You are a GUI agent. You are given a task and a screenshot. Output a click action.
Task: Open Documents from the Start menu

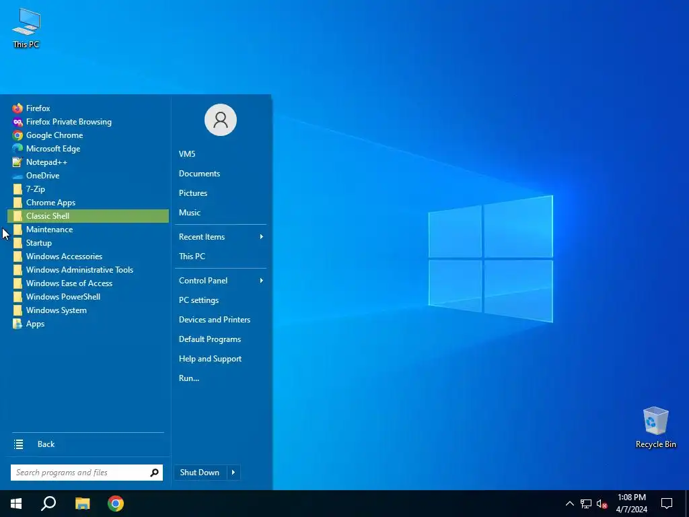coord(221,174)
